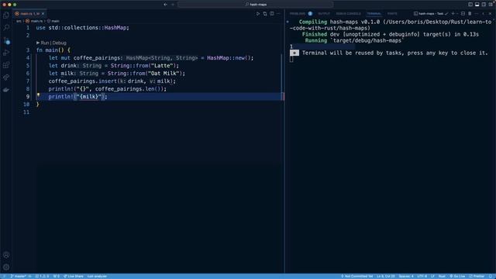Open the Search view in activity bar
Image resolution: width=496 pixels, height=279 pixels.
6,28
